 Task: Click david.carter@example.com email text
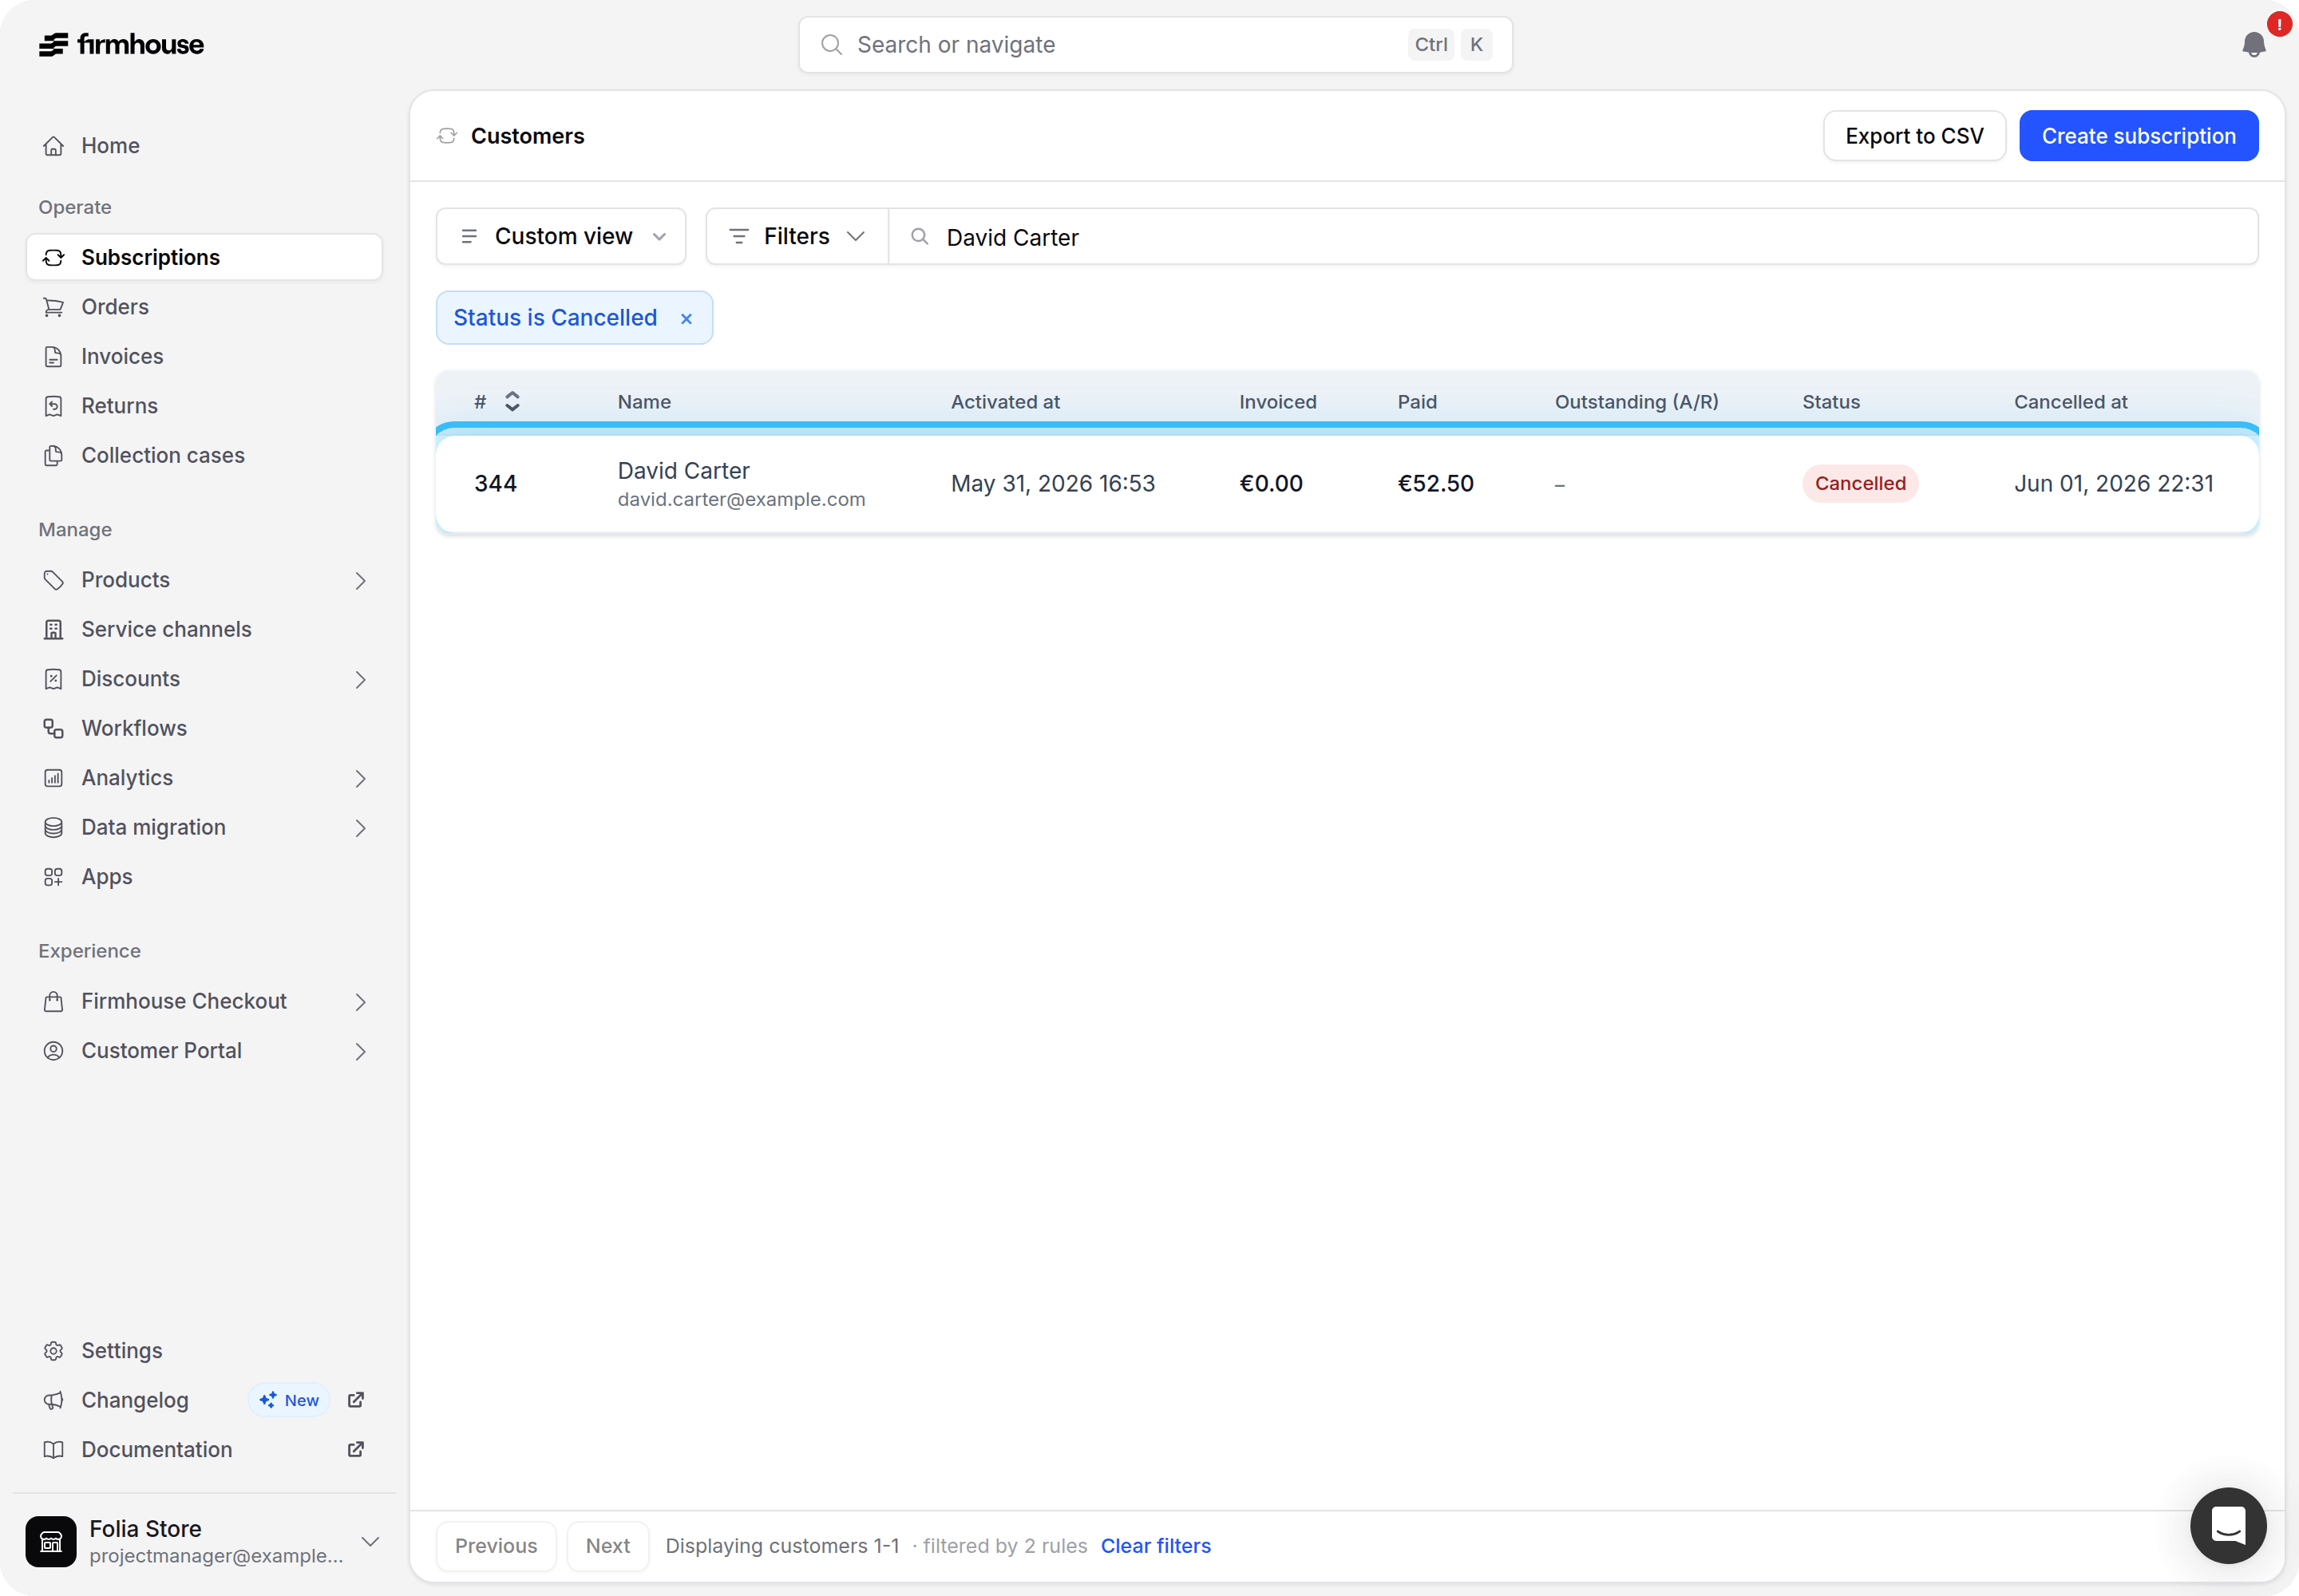coord(742,499)
